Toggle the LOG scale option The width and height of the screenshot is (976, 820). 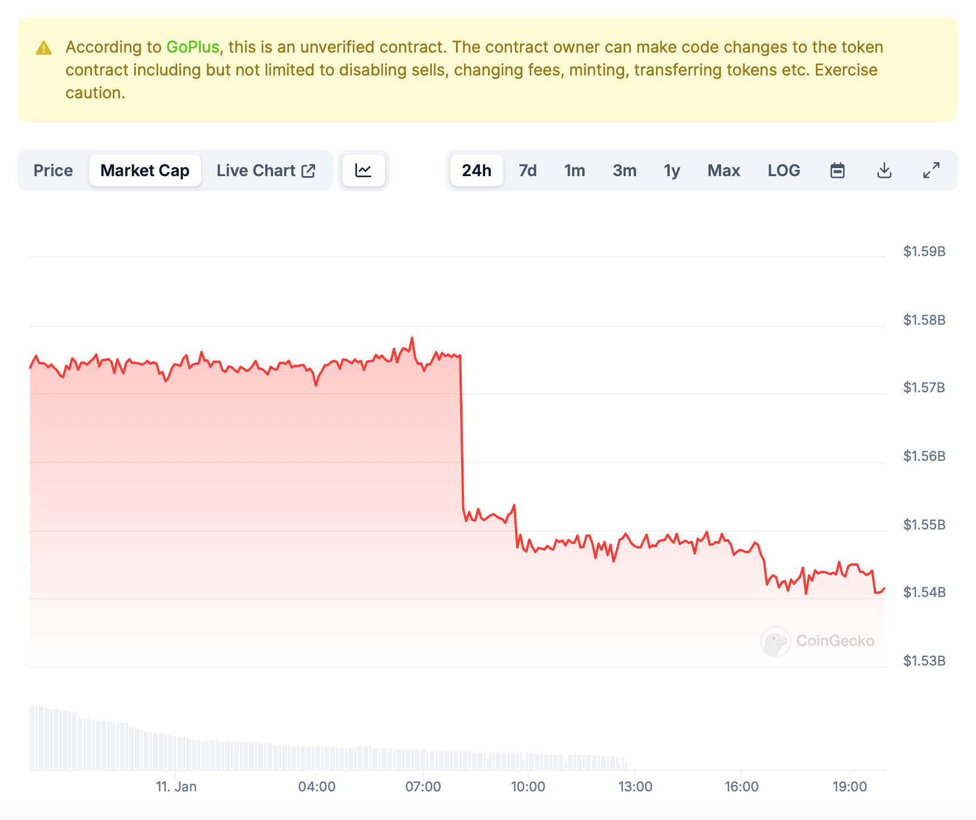click(x=783, y=170)
